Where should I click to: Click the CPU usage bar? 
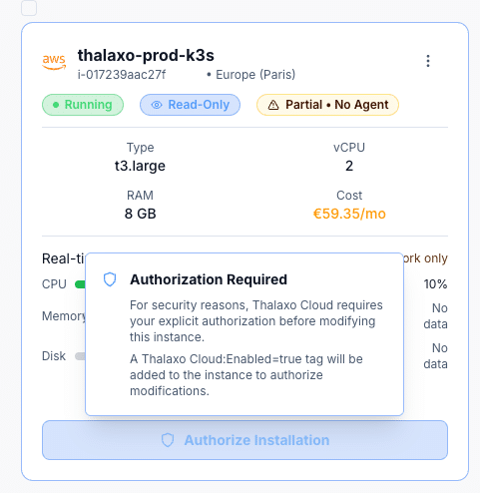pos(80,284)
